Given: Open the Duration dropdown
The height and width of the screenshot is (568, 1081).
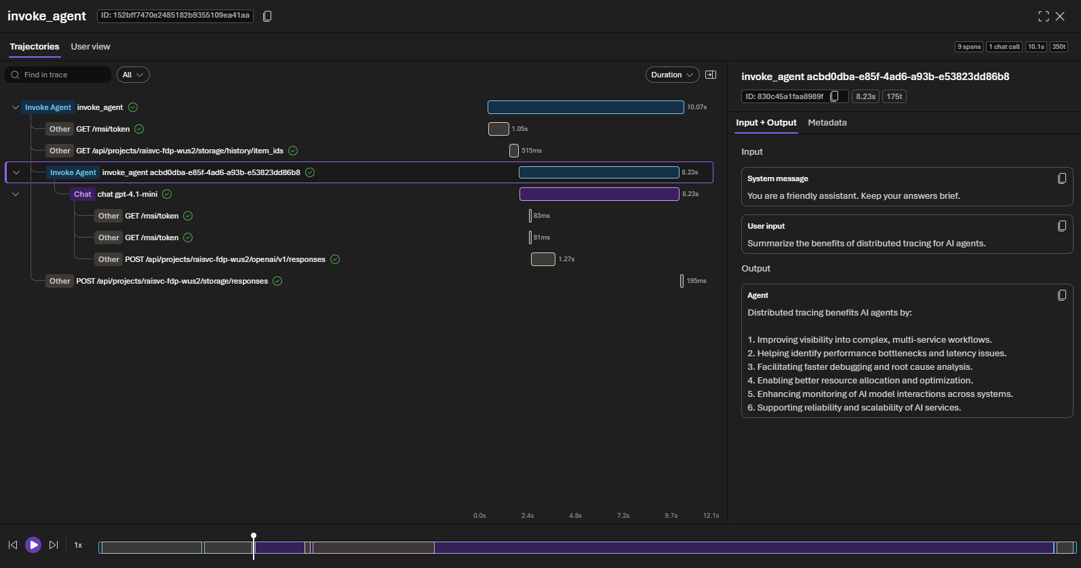Looking at the screenshot, I should (672, 75).
